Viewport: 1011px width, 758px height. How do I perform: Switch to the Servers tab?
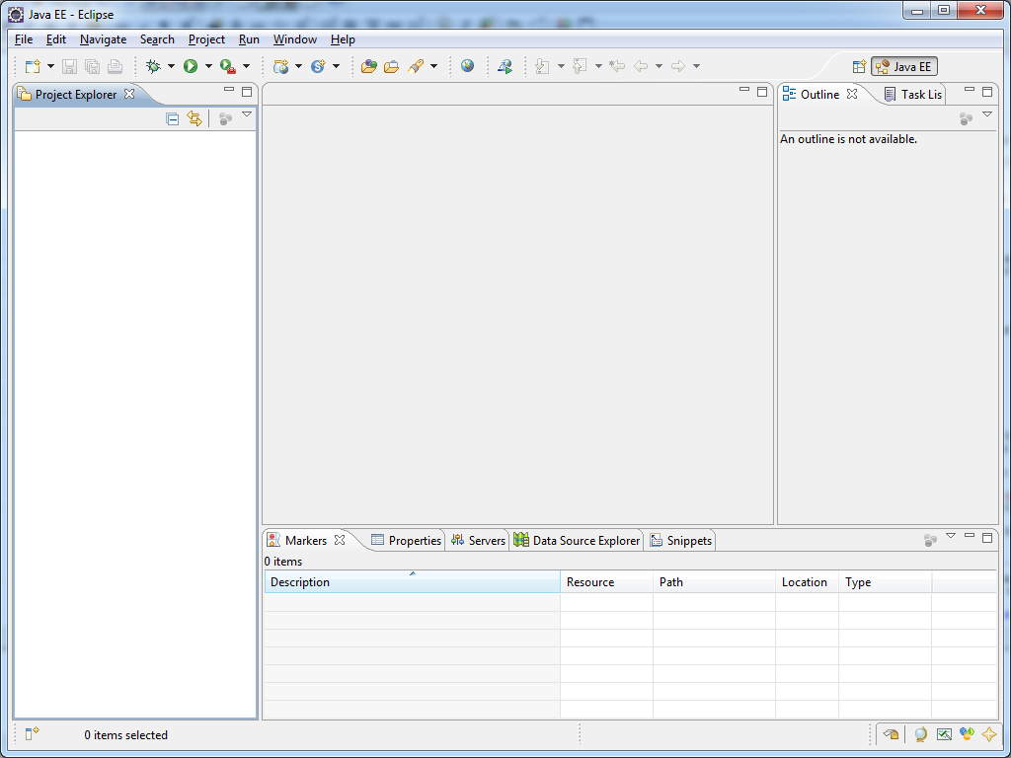pos(478,540)
